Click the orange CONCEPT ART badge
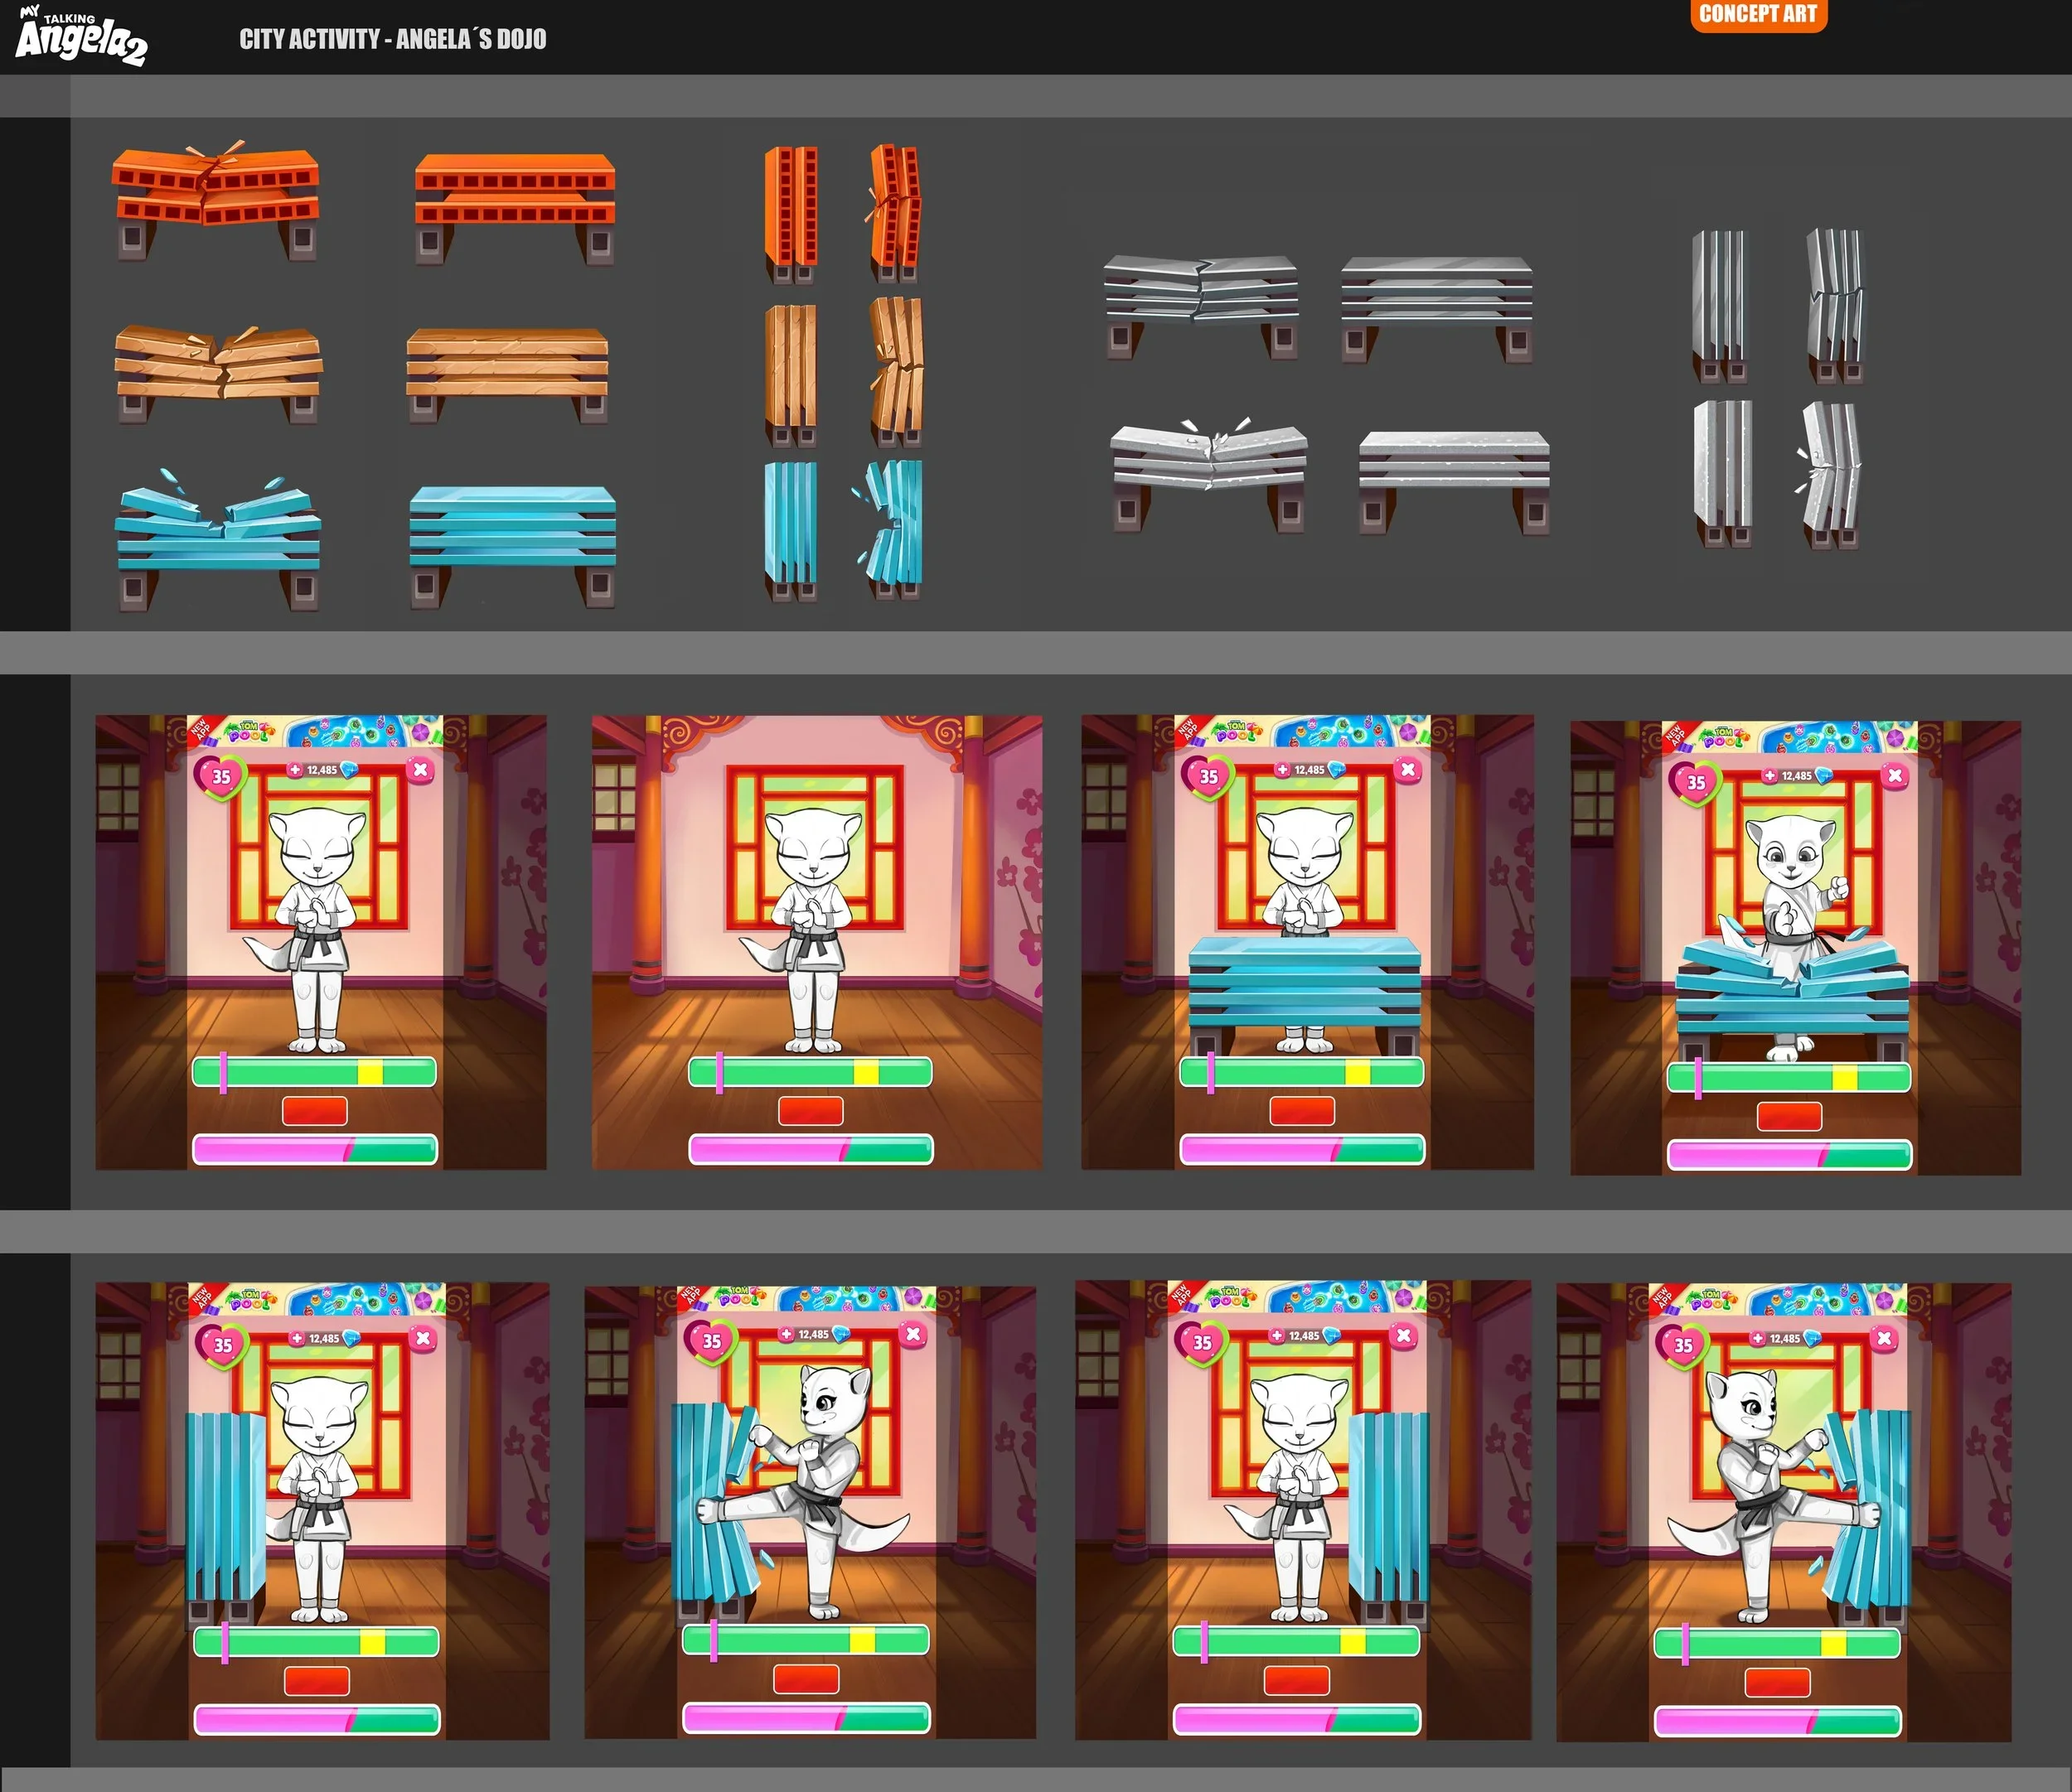 point(1758,14)
